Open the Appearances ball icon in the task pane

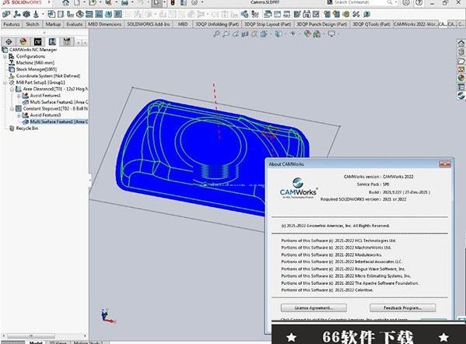click(x=461, y=78)
